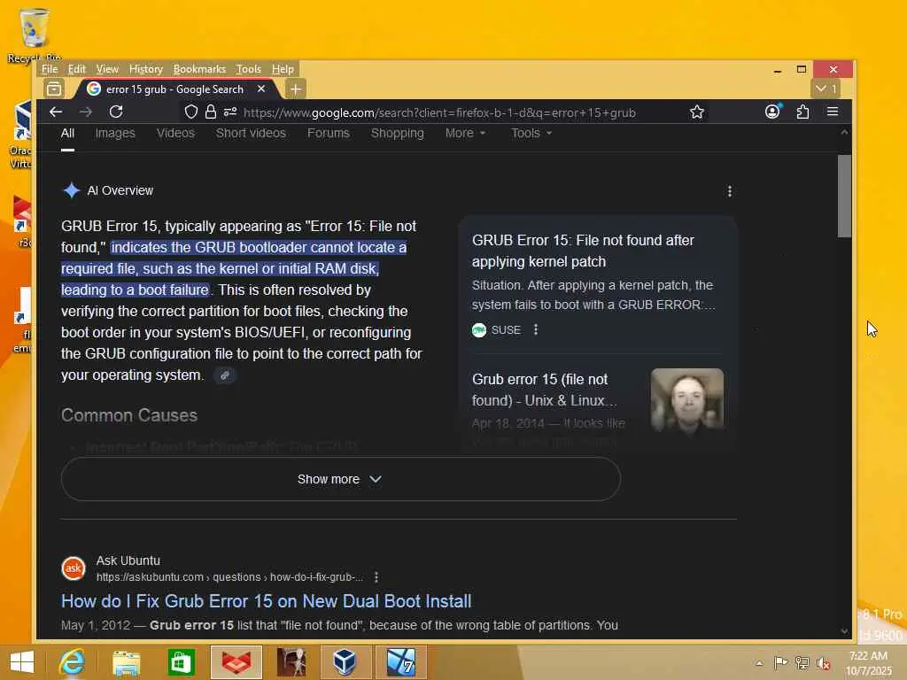This screenshot has width=907, height=680.
Task: Open the site permissions icon in address bar
Action: 230,112
